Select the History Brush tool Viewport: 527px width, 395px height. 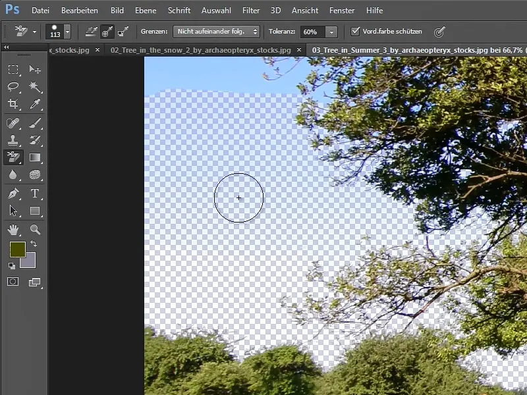35,140
